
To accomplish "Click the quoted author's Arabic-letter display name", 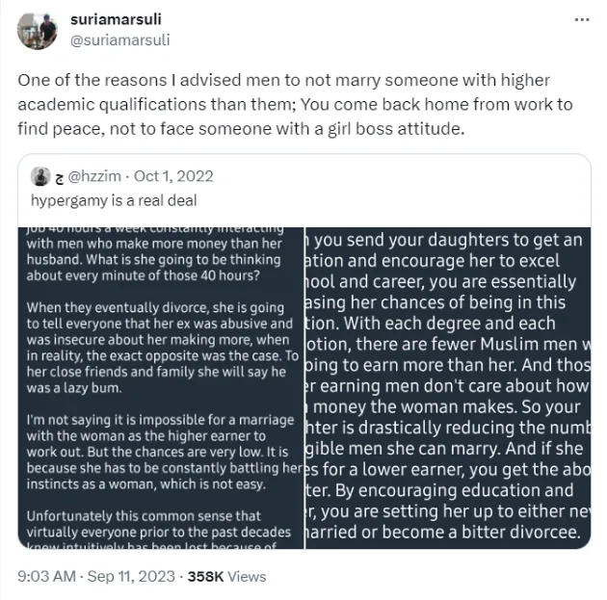I will point(59,176).
